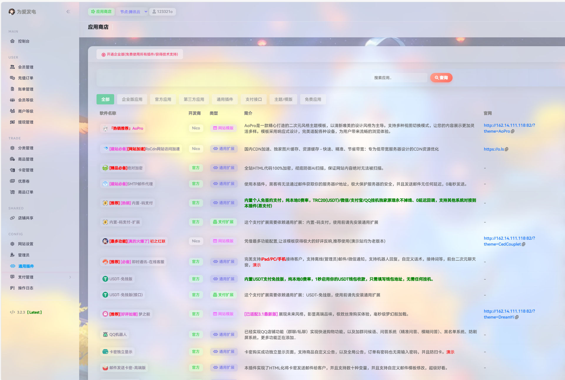Expand the 支付管理 submenu arrow
The image size is (565, 380).
(70, 277)
